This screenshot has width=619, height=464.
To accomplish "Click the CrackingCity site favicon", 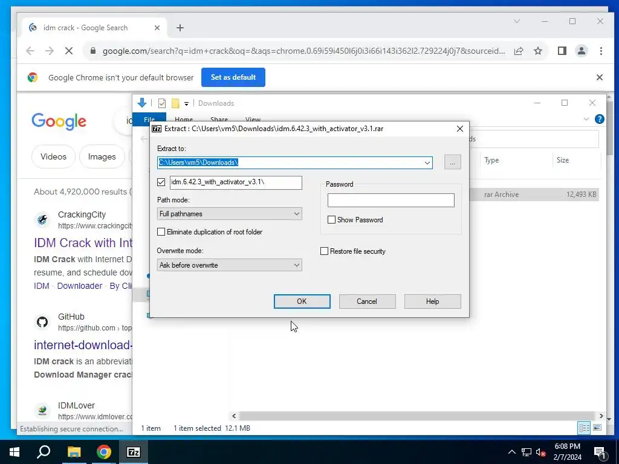I will (43, 220).
